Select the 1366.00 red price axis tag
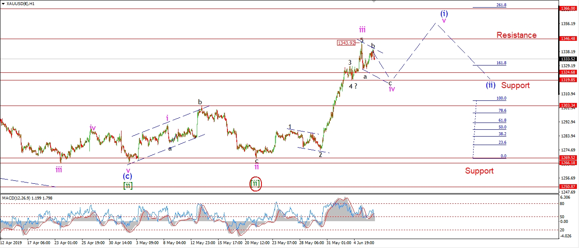This screenshot has height=248, width=579. pos(568,9)
